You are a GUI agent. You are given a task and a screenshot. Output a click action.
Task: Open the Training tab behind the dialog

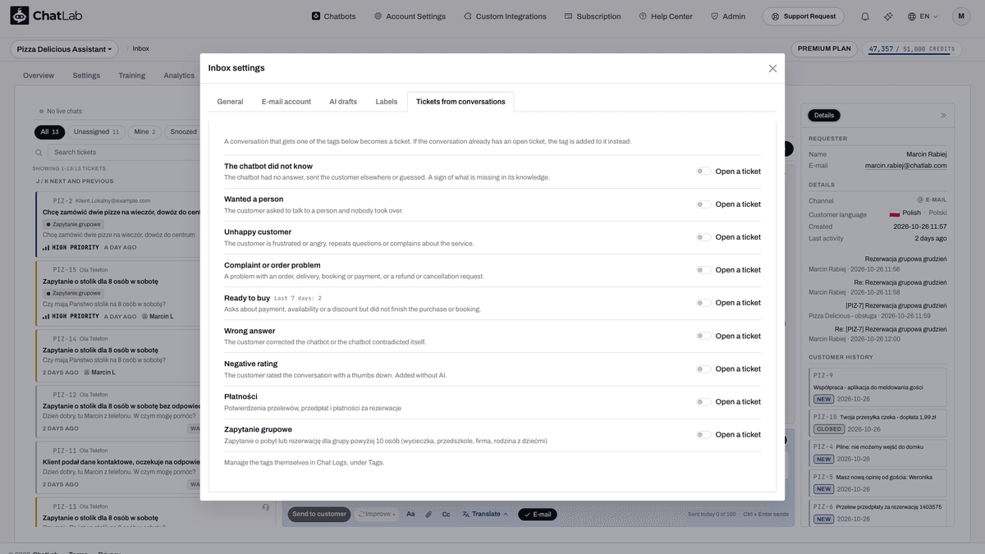pyautogui.click(x=131, y=76)
